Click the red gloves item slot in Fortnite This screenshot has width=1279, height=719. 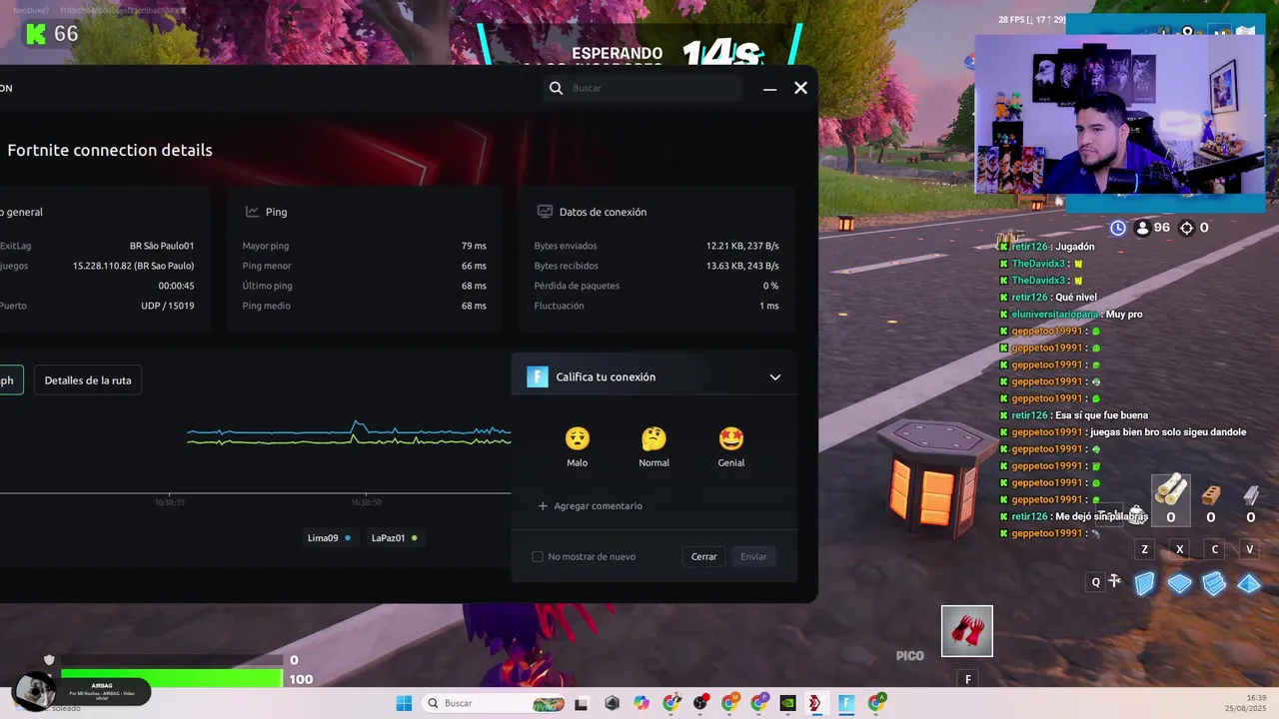(x=967, y=631)
